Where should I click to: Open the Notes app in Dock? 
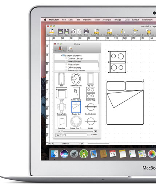click(x=123, y=153)
